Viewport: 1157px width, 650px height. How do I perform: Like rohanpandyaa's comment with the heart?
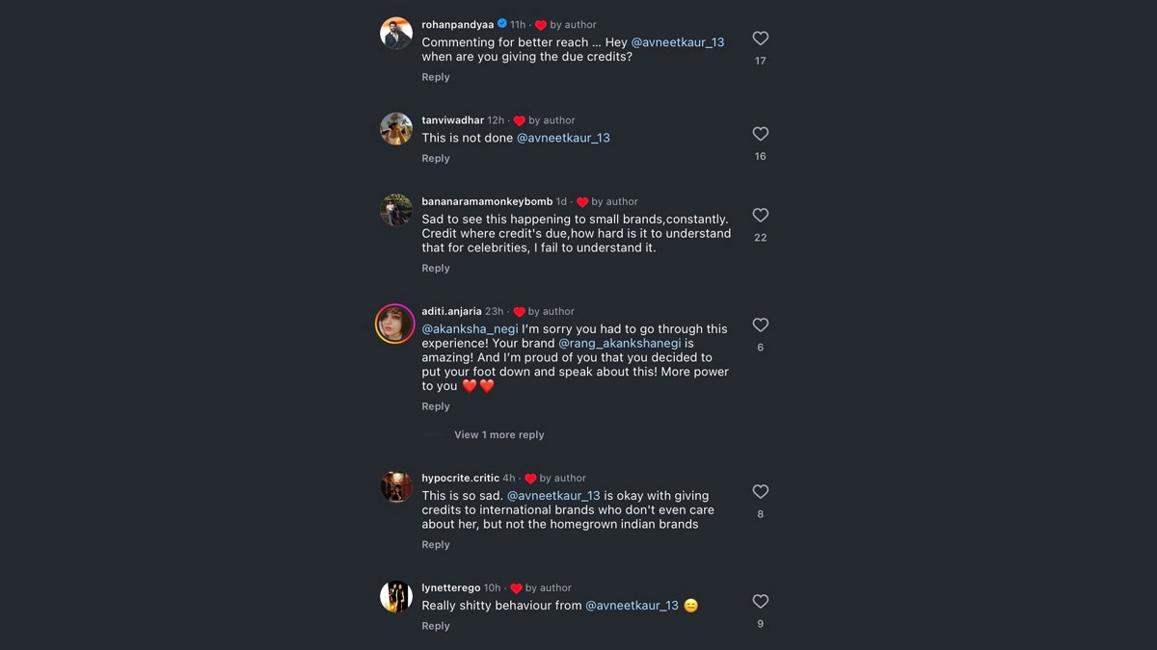(x=760, y=39)
